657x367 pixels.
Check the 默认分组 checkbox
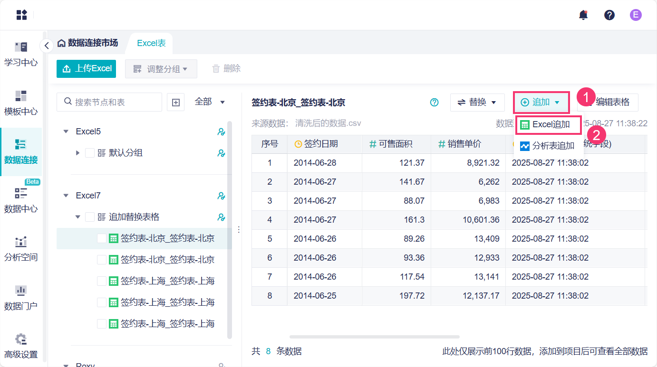click(x=90, y=153)
